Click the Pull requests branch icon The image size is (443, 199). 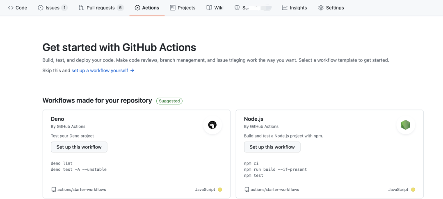[x=81, y=8]
